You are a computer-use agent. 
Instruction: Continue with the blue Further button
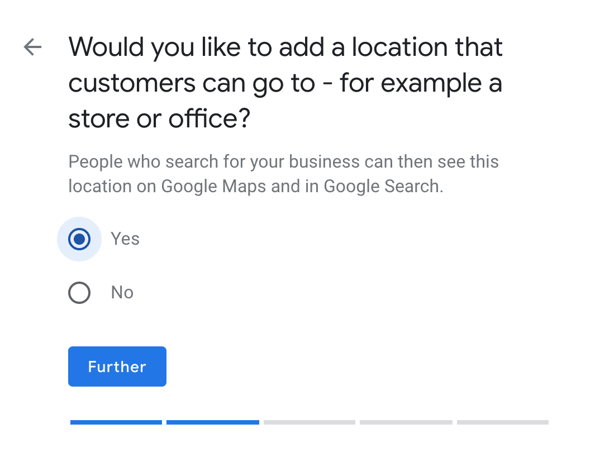(117, 366)
